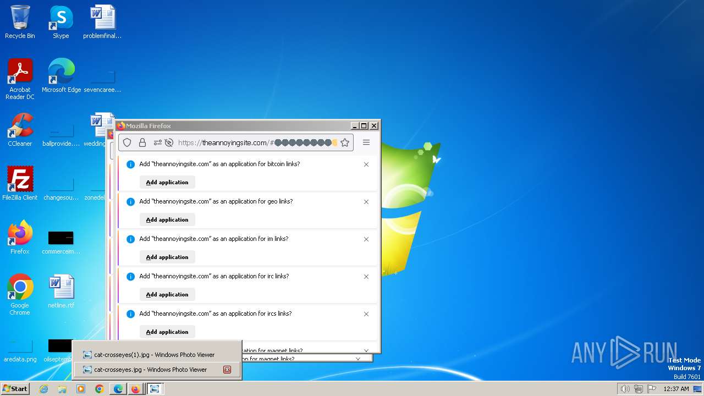Open FileZilla Client desktop shortcut
704x396 pixels.
20,184
